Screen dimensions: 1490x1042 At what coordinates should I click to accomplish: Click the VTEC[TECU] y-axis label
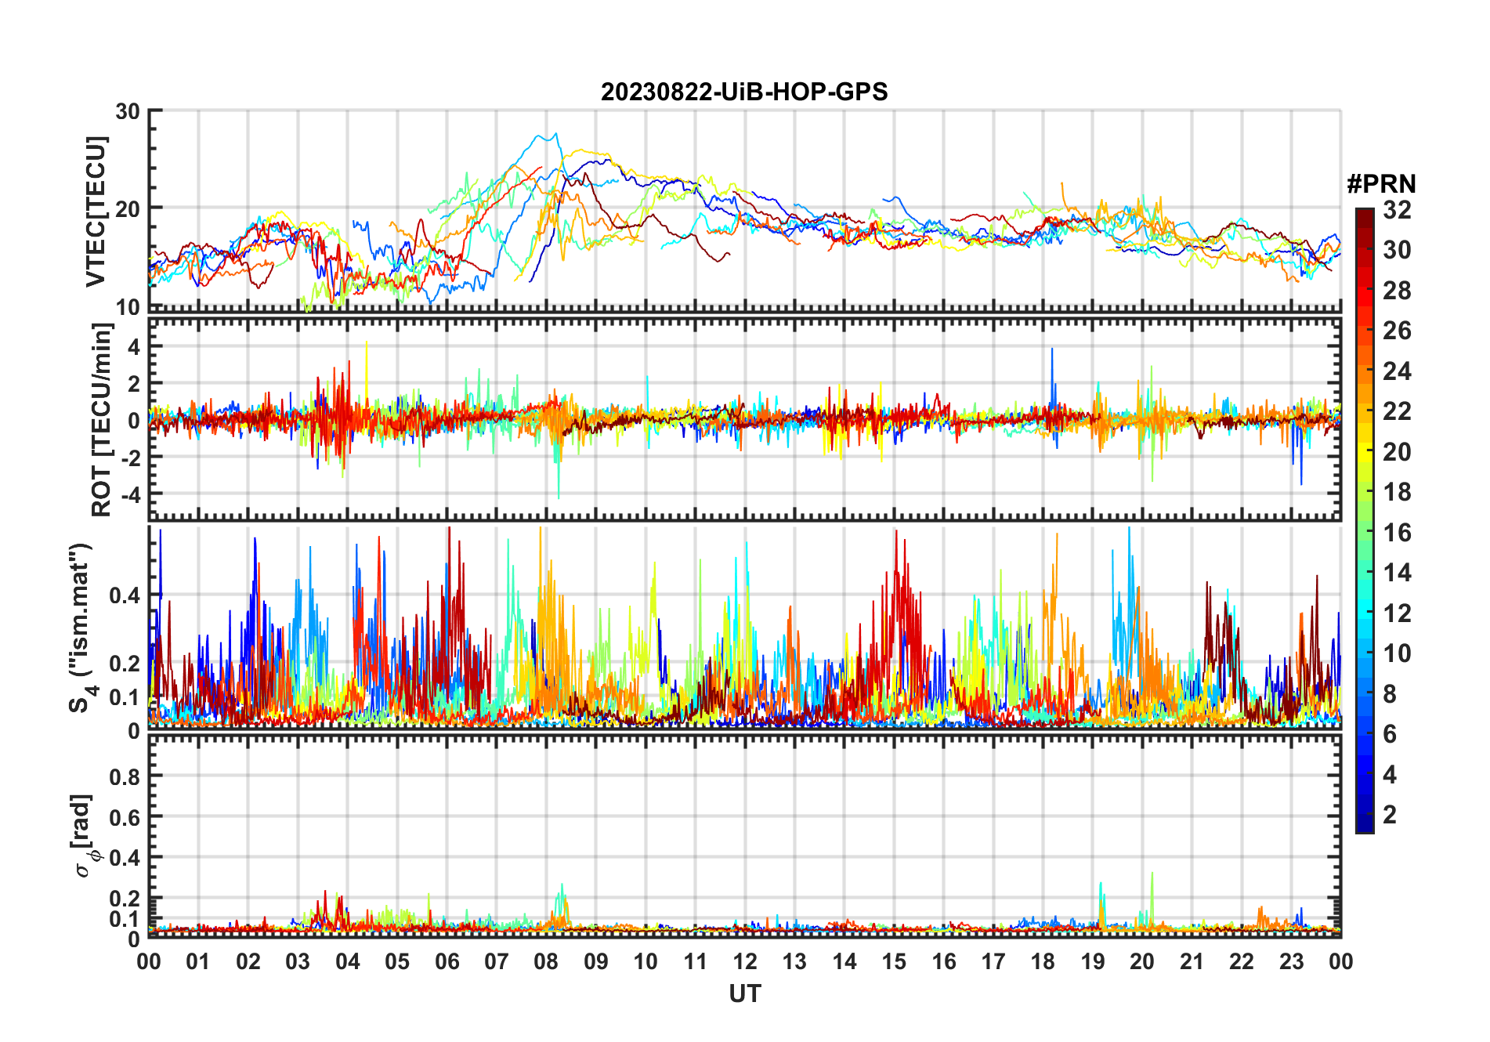click(x=95, y=212)
